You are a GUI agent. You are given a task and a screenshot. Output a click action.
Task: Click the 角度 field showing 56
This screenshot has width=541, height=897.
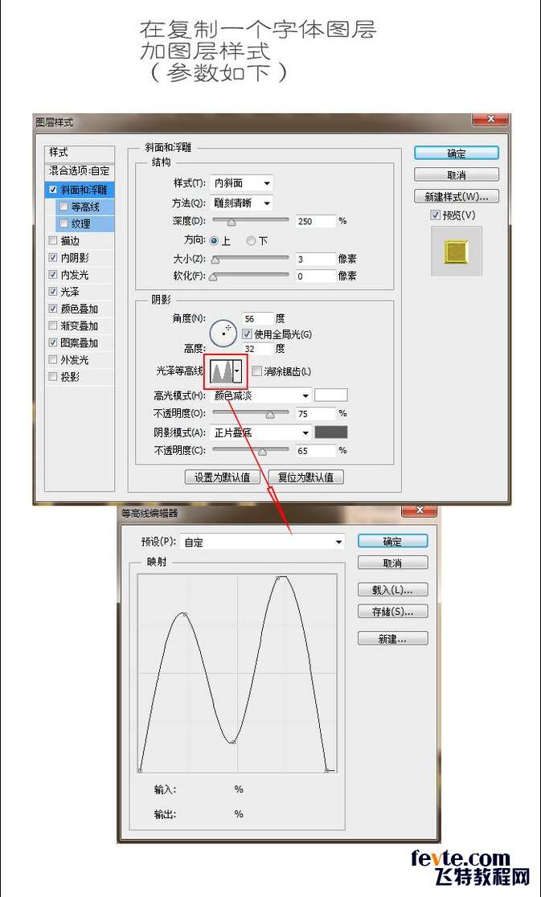point(259,318)
